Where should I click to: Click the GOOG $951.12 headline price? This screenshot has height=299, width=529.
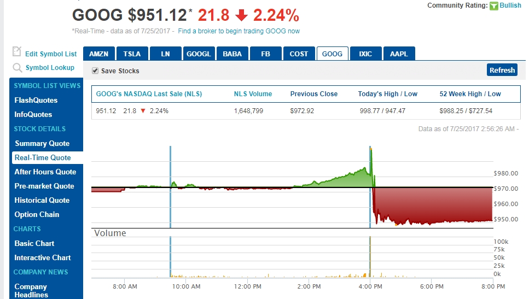[x=130, y=15]
